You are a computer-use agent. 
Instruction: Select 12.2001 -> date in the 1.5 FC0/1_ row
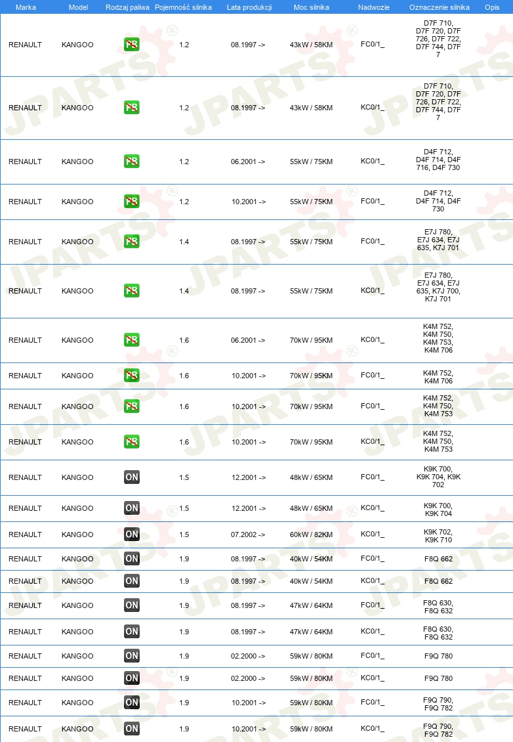coord(248,477)
